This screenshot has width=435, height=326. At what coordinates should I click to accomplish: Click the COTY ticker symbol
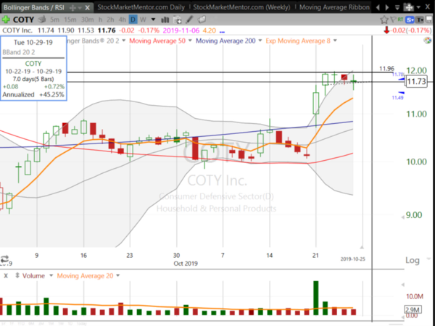coord(23,20)
